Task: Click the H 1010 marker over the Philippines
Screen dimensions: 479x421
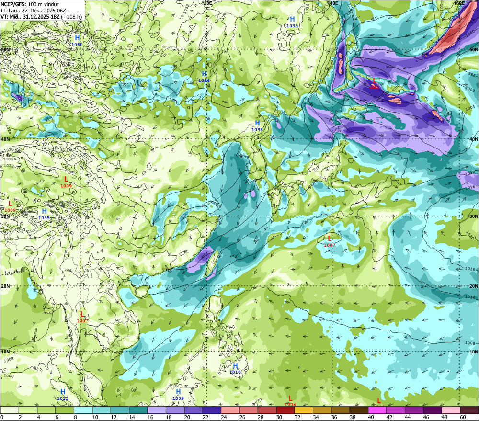Action: [x=235, y=368]
